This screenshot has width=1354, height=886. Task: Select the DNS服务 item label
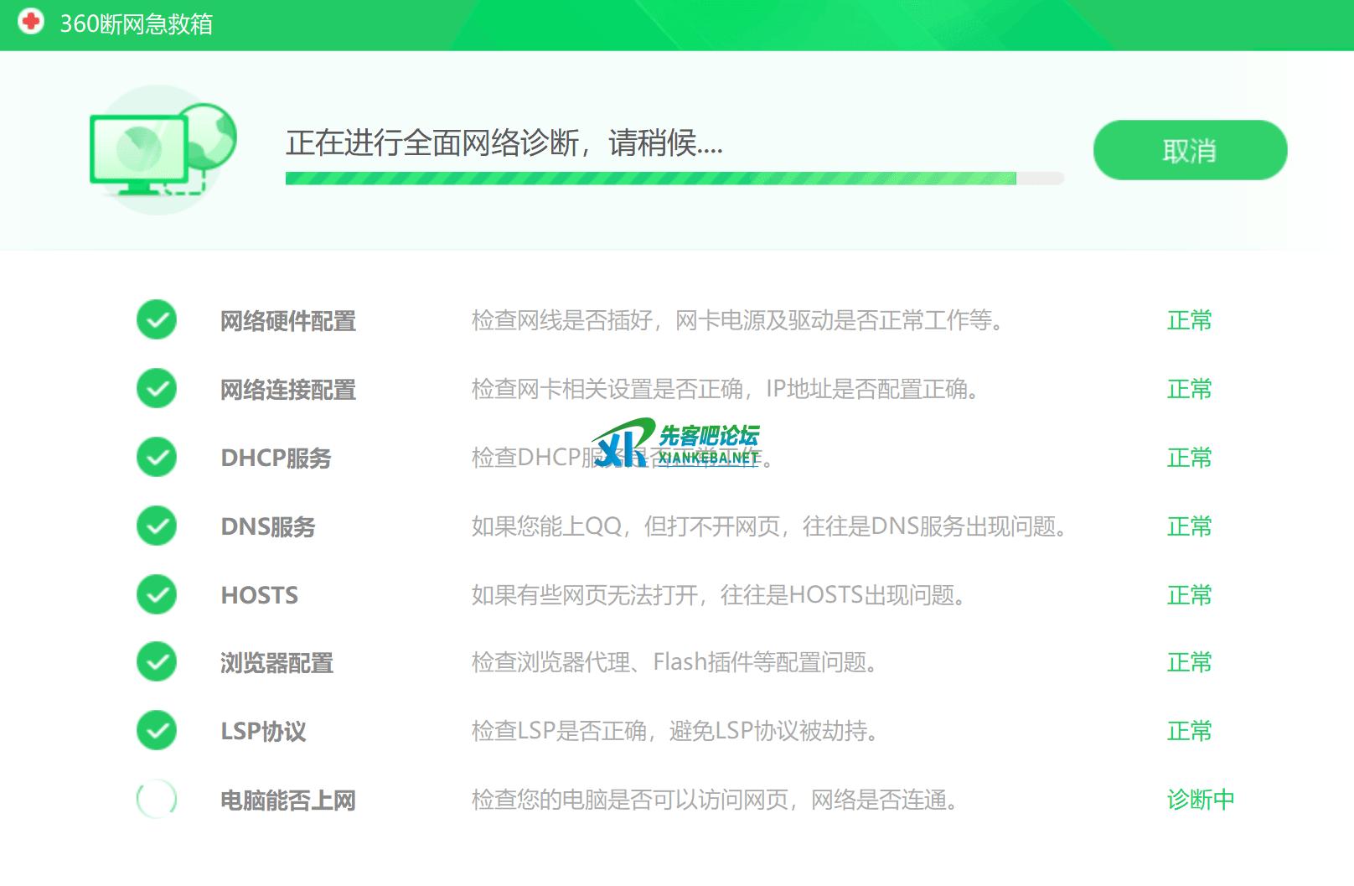(267, 527)
